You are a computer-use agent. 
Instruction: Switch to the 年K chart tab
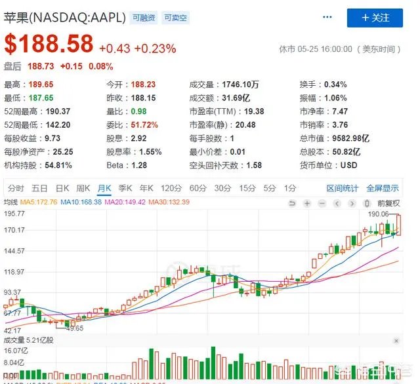pyautogui.click(x=146, y=188)
